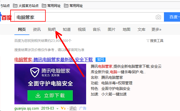180x111 pixels.
Task: Click the text 特色: 全面守护电脑安全
Action: coord(110,89)
